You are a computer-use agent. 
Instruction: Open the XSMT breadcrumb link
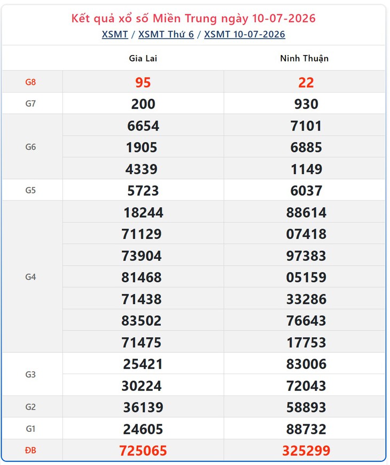pos(115,34)
